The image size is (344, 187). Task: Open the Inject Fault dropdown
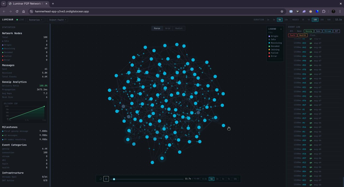58,20
